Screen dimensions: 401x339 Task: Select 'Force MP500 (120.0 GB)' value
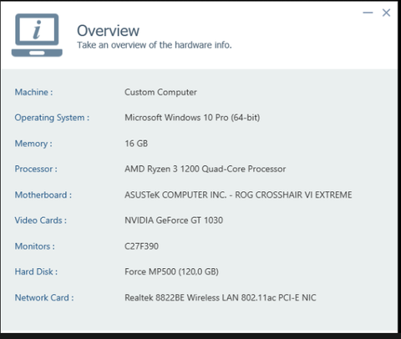tap(171, 271)
